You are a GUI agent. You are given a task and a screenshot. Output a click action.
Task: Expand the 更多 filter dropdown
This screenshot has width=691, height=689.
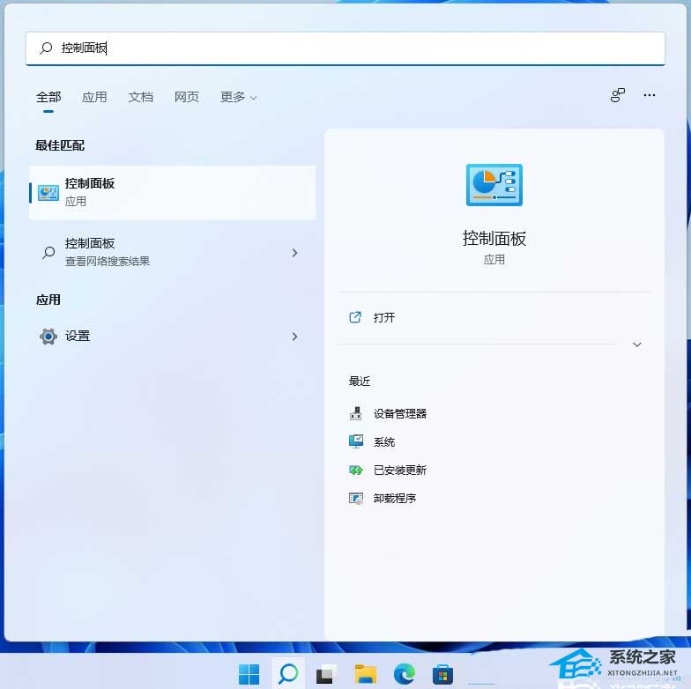tap(238, 97)
